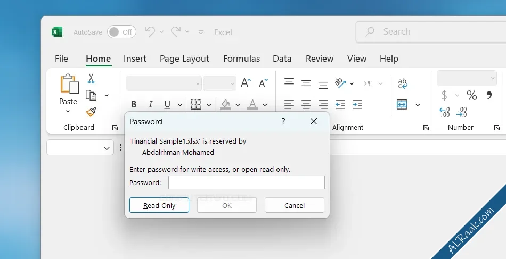Open the Page Layout tab
The width and height of the screenshot is (506, 259).
coord(184,59)
